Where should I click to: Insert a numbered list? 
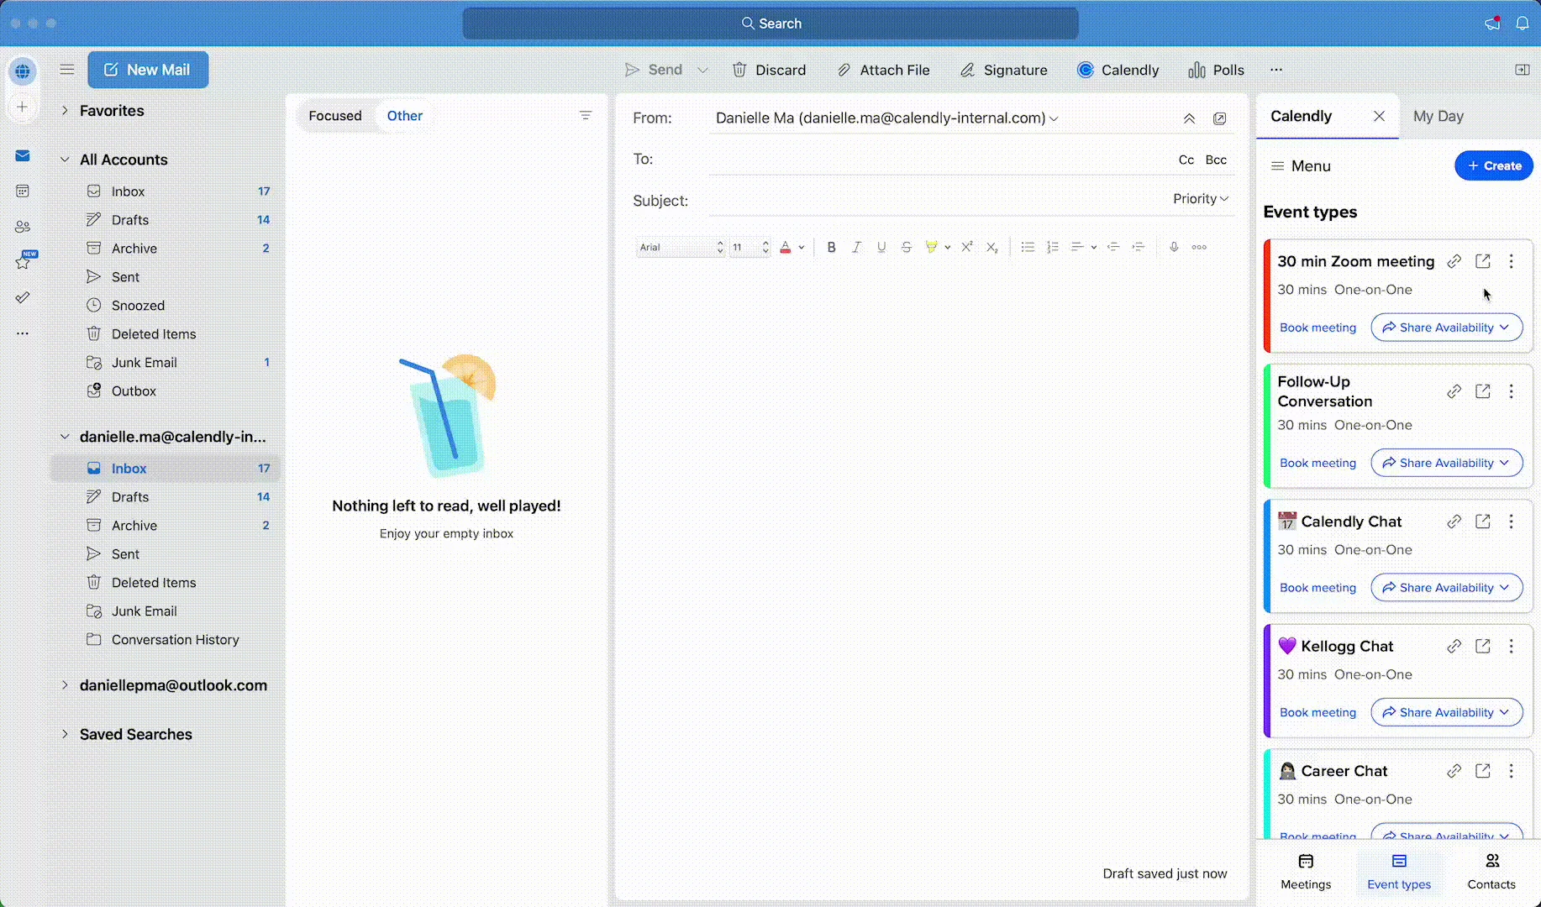click(x=1052, y=247)
